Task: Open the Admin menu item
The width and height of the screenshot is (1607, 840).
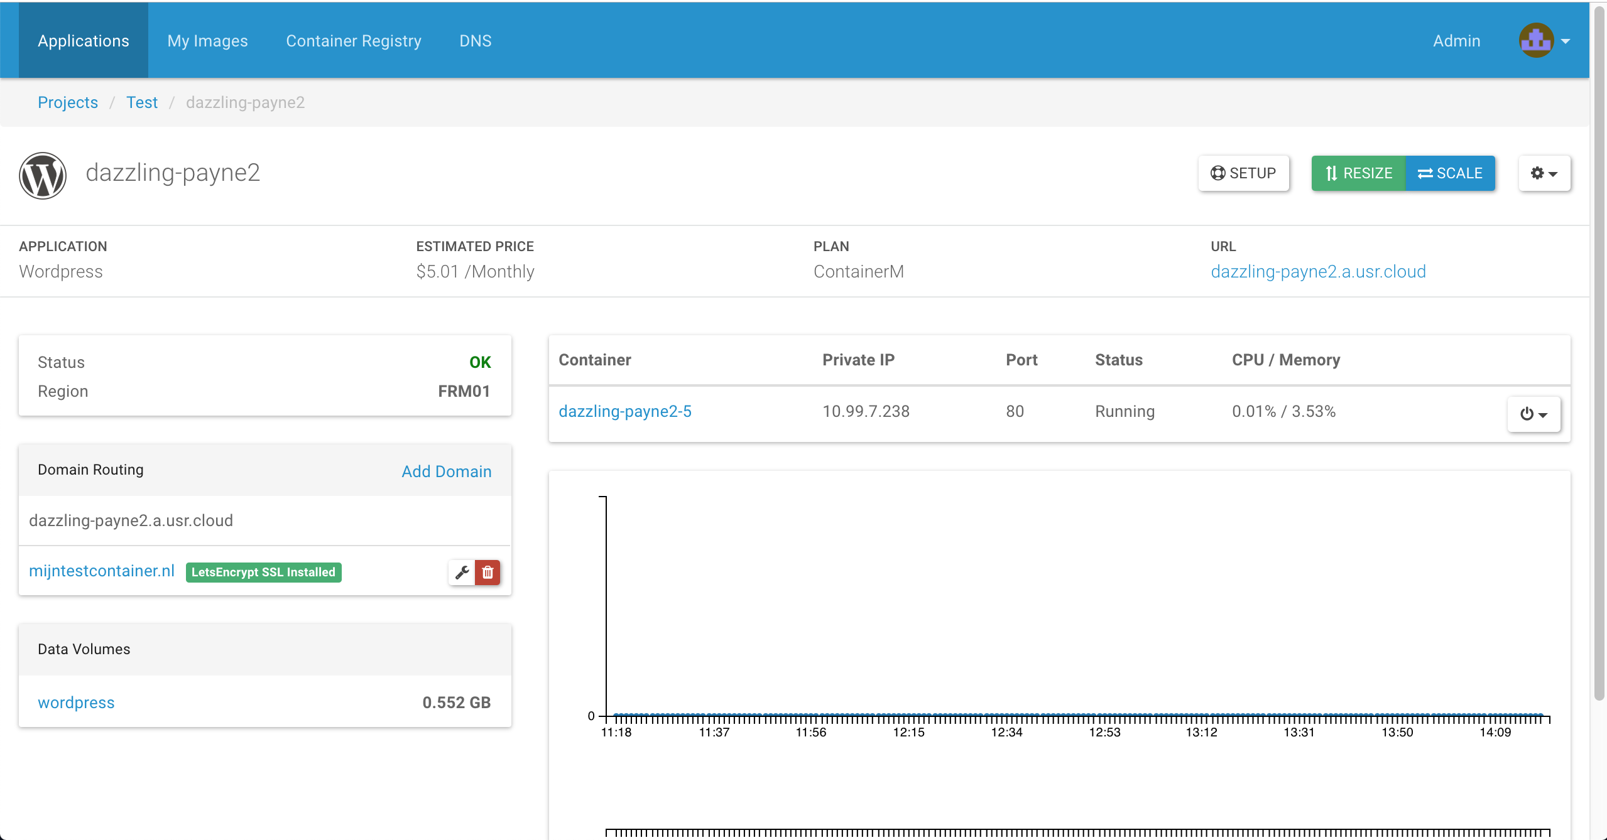Action: [x=1457, y=41]
